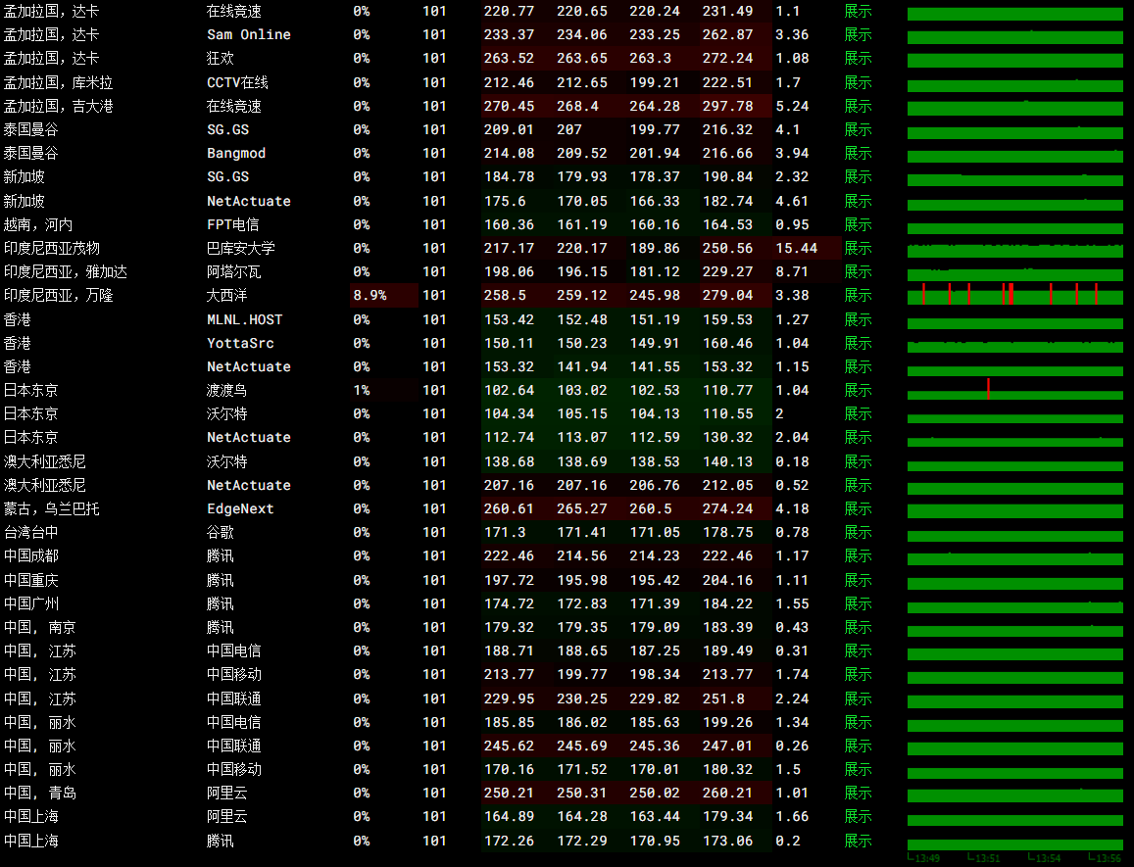The width and height of the screenshot is (1134, 867).
Task: Click the 8.9% packet loss cell
Action: pos(384,295)
